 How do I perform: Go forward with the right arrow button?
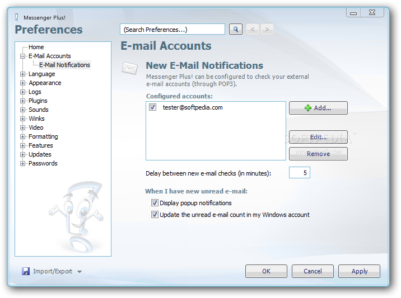click(x=267, y=30)
